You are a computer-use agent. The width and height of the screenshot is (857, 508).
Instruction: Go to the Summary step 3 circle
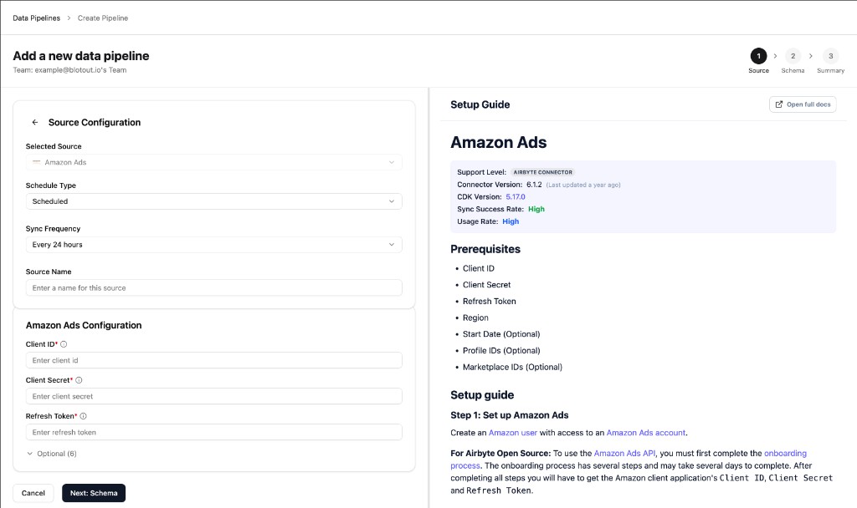830,56
